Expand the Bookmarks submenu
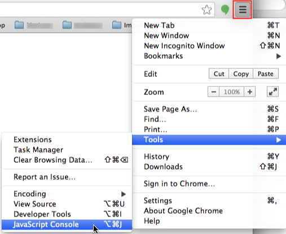This screenshot has height=234, width=286. click(x=209, y=56)
